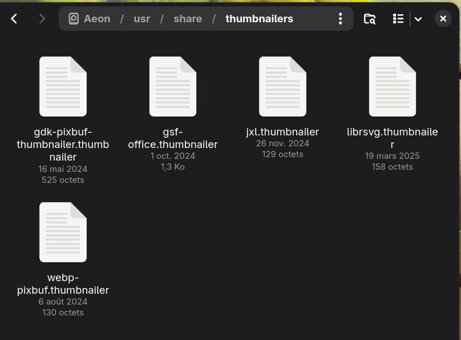This screenshot has width=461, height=340.
Task: Navigate to the "usr" path segment
Action: (x=141, y=19)
